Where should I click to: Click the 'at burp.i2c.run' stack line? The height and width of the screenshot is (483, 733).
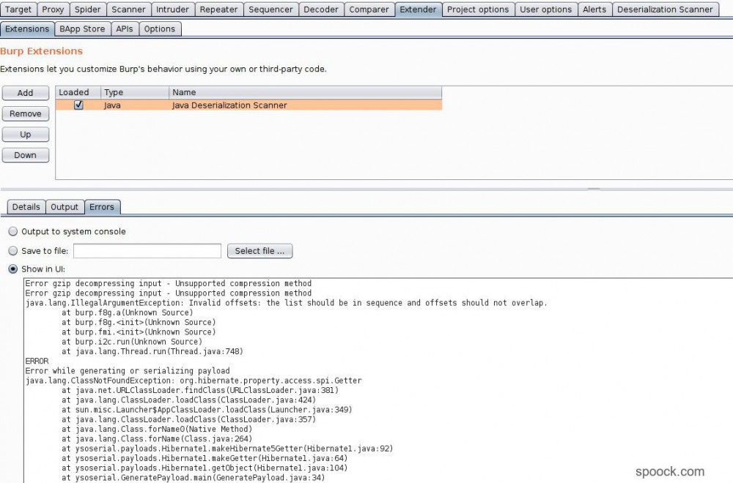[132, 342]
